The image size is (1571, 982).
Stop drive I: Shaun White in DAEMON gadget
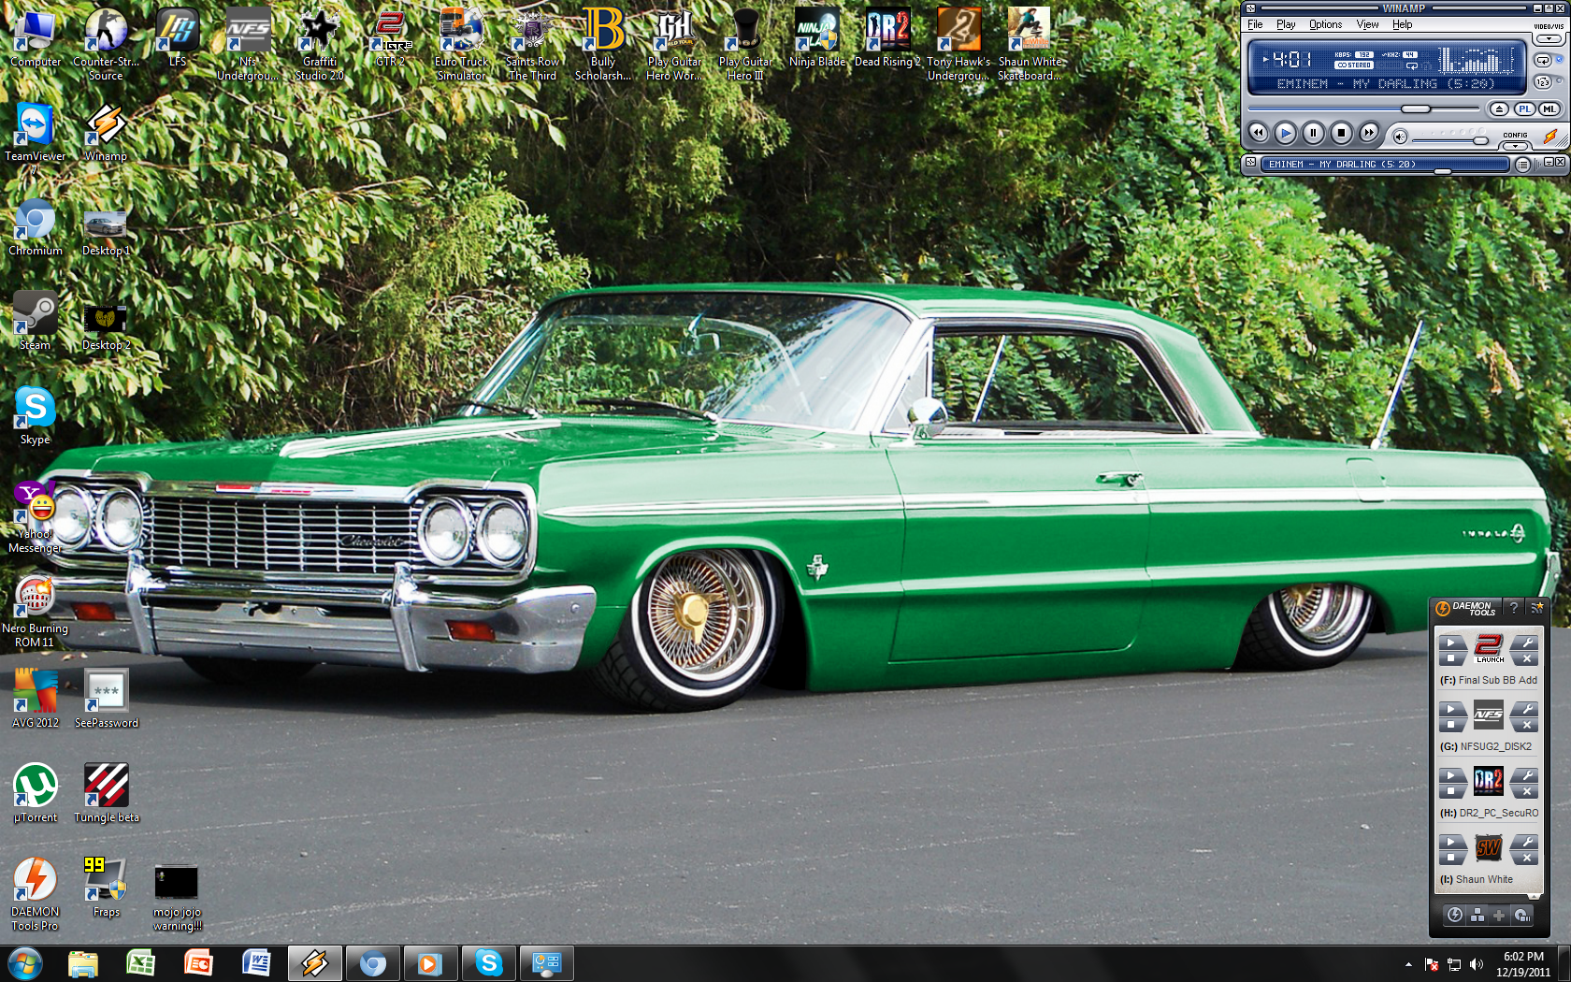coord(1450,858)
